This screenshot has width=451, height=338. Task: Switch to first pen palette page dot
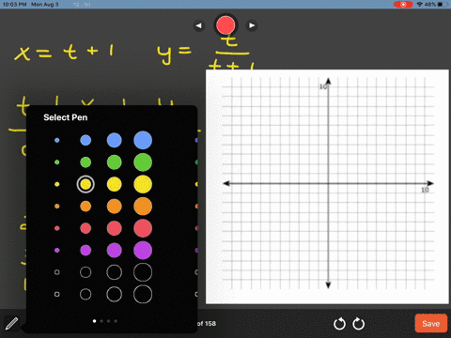95,321
